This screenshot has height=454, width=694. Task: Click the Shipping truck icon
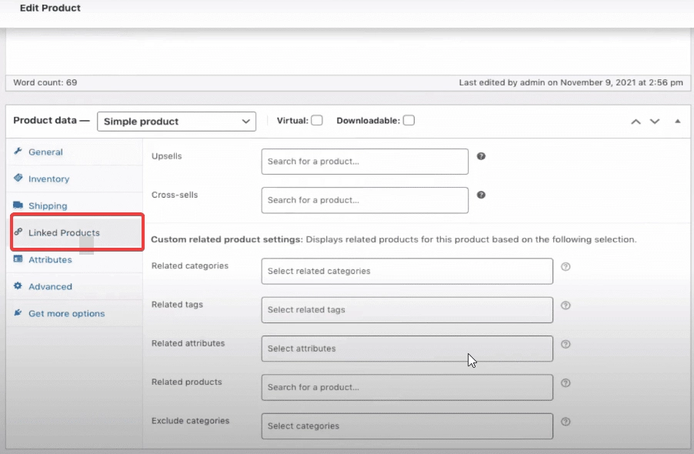[18, 205]
